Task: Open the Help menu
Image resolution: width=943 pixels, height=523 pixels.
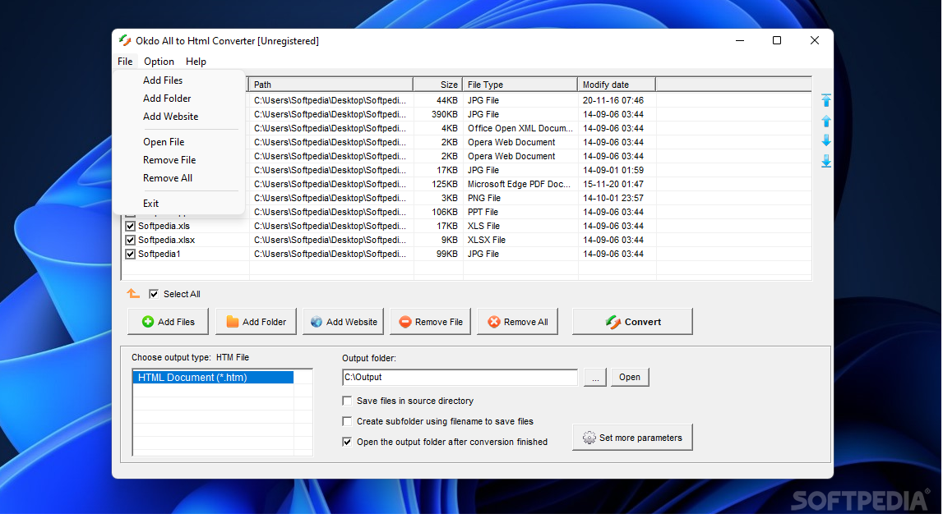Action: point(196,62)
